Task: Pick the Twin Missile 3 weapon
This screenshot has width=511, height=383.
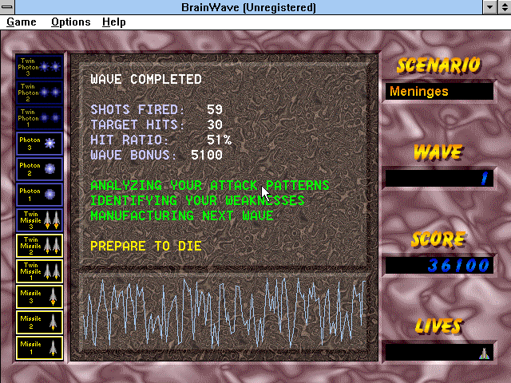Action: click(39, 220)
